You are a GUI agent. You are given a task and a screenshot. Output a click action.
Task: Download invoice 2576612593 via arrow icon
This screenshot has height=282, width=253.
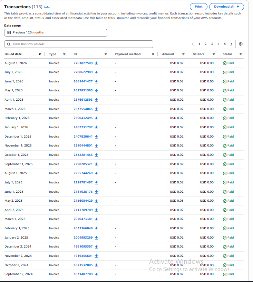(x=97, y=100)
